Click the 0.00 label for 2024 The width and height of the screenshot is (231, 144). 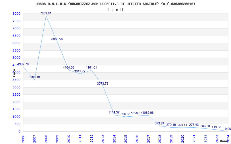tap(228, 129)
